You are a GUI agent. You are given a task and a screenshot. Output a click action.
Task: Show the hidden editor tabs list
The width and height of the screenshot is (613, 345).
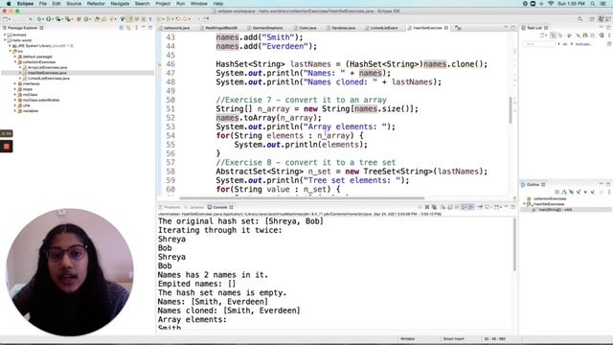point(458,28)
